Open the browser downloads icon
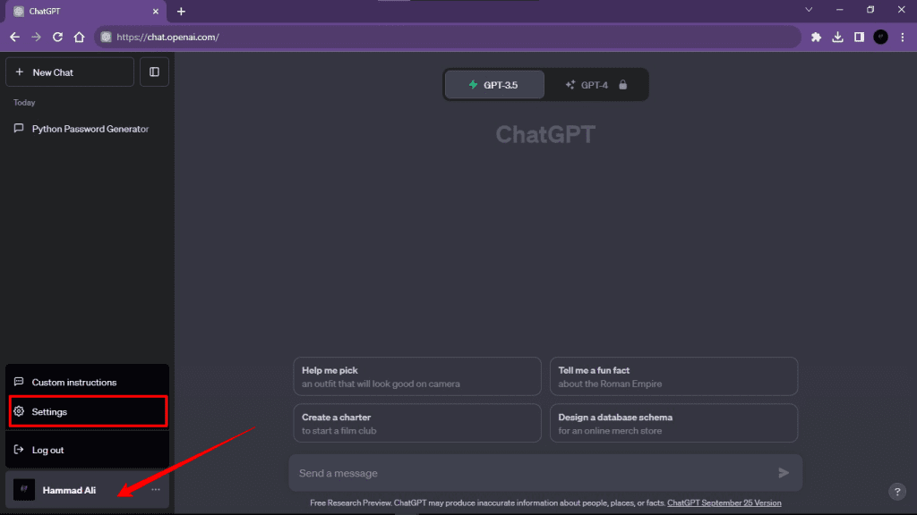917x515 pixels. point(837,37)
